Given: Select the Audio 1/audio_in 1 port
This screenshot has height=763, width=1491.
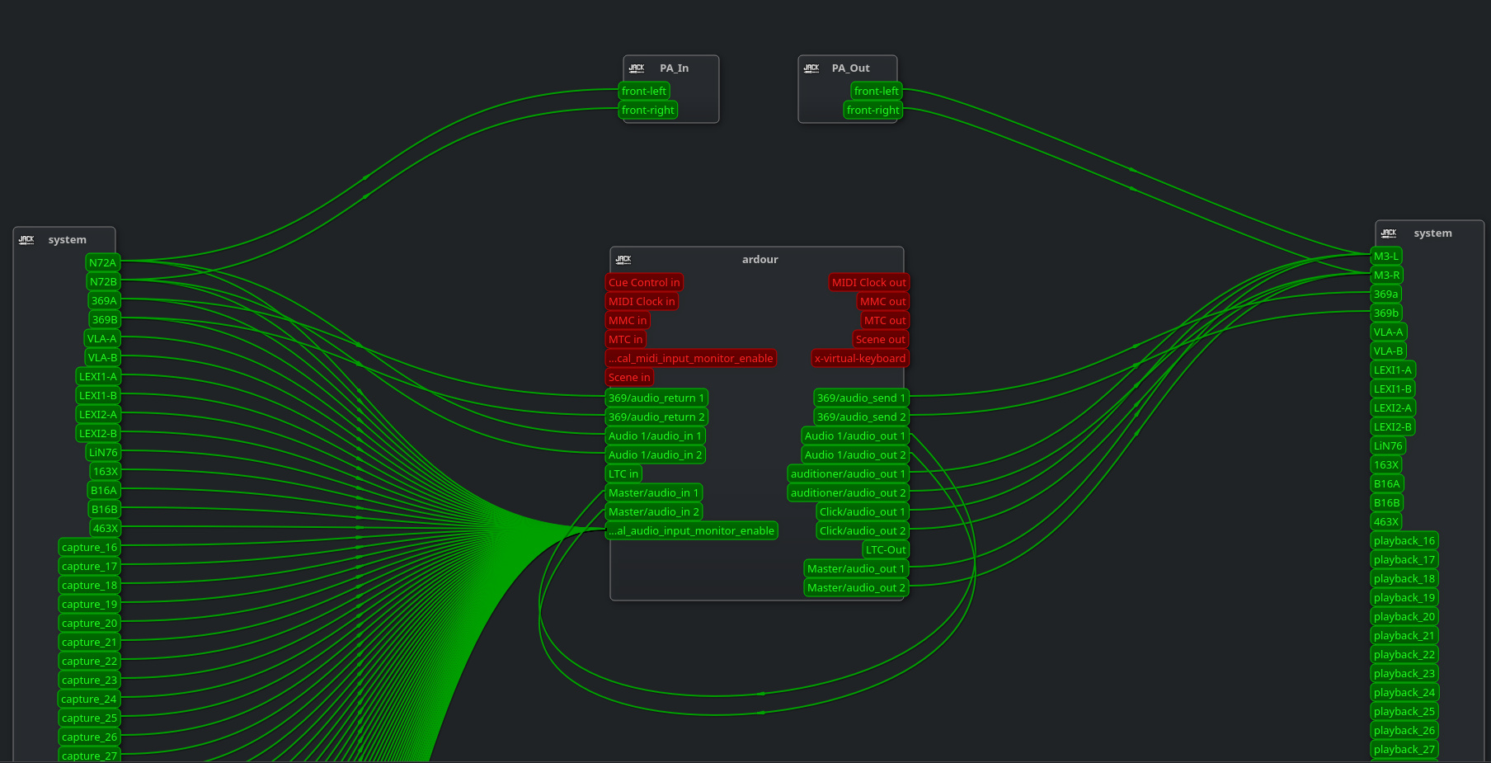Looking at the screenshot, I should click(x=655, y=436).
